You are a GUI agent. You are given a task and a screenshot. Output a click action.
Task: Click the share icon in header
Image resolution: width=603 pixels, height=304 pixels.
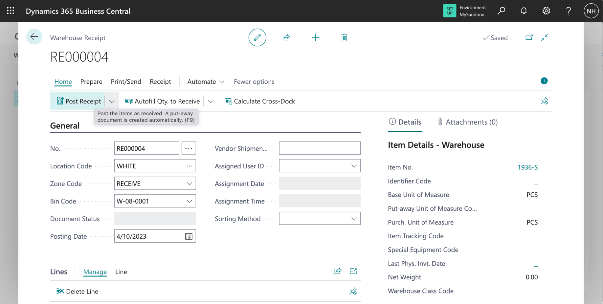pos(286,37)
